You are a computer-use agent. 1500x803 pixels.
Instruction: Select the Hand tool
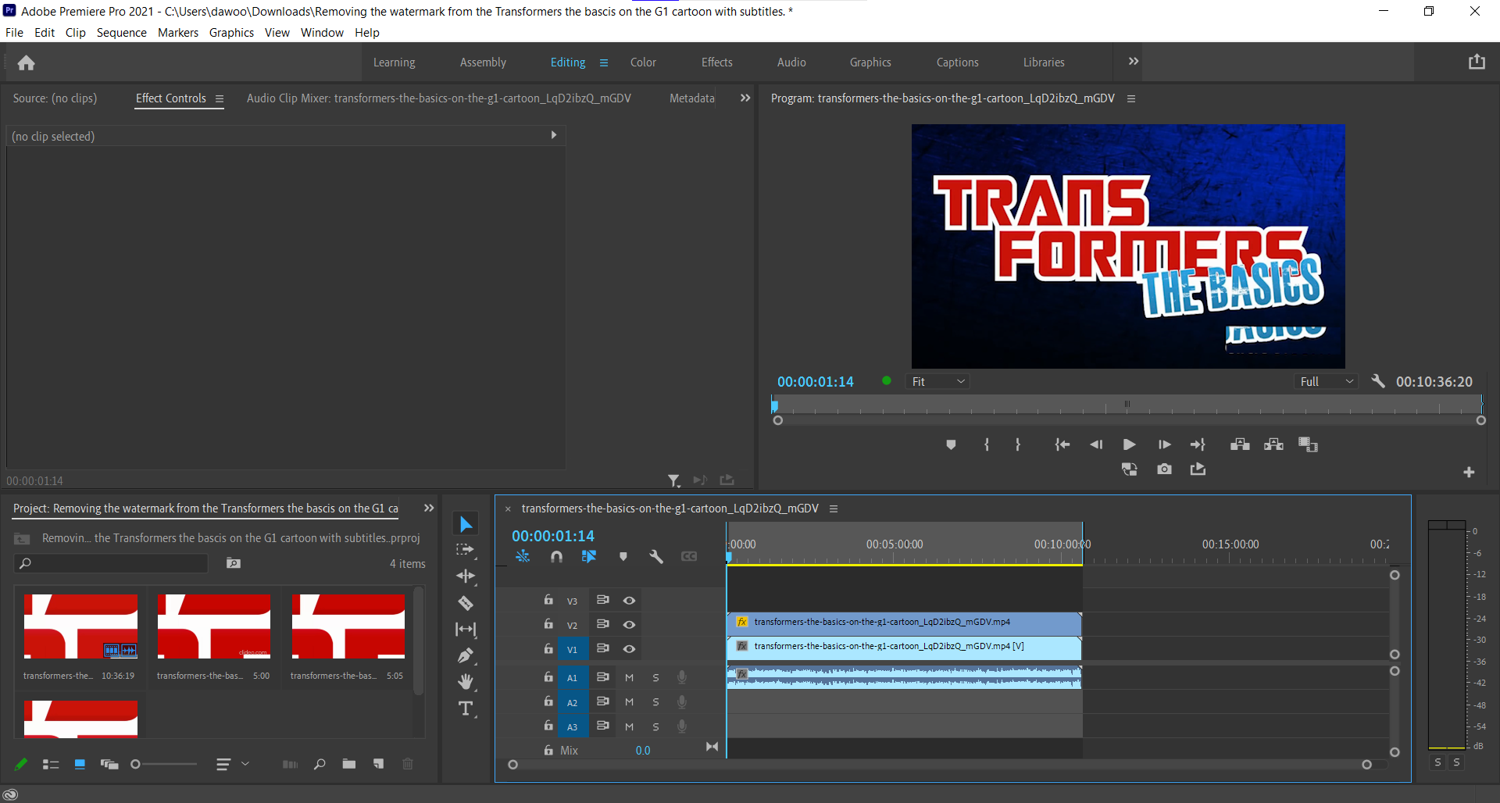[466, 681]
